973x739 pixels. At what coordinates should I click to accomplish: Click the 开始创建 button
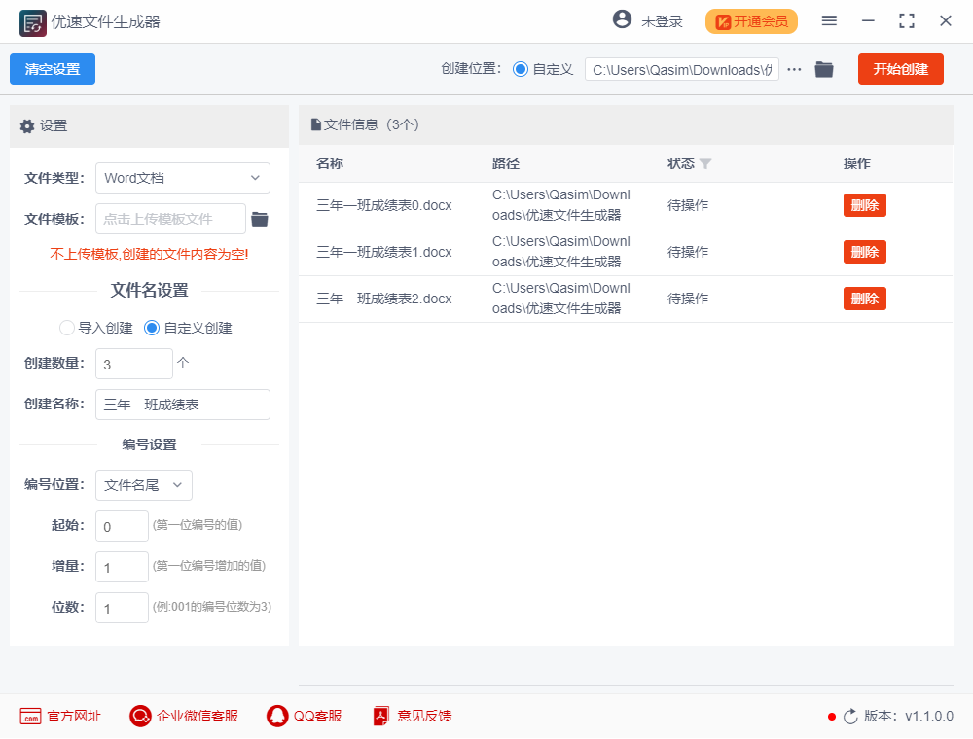[x=900, y=69]
